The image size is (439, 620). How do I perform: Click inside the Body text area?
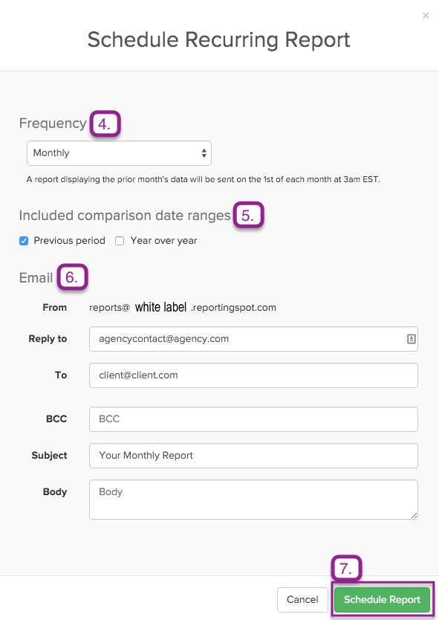tap(253, 500)
